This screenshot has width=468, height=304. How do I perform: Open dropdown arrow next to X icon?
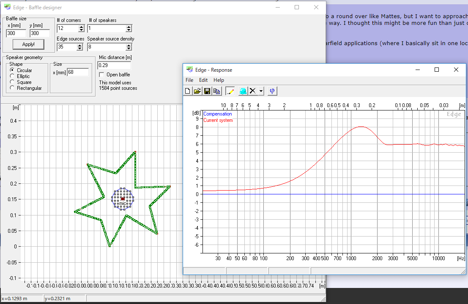[261, 91]
